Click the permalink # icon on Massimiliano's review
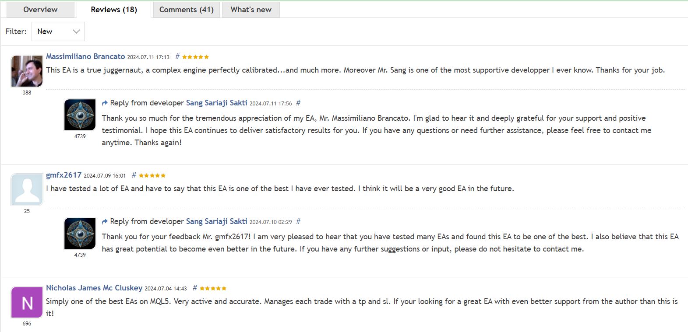This screenshot has height=332, width=688. (177, 56)
